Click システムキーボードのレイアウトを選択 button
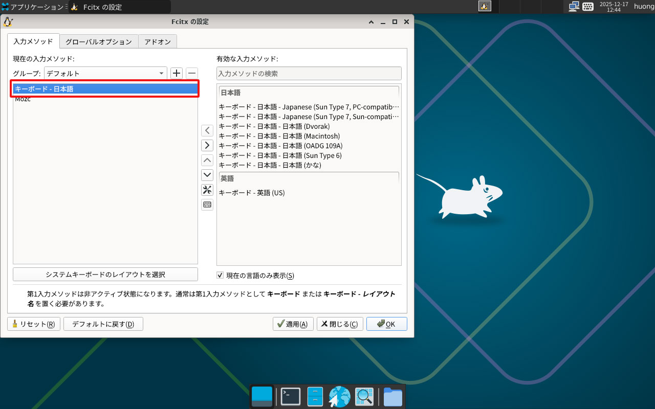Image resolution: width=655 pixels, height=409 pixels. pyautogui.click(x=105, y=275)
